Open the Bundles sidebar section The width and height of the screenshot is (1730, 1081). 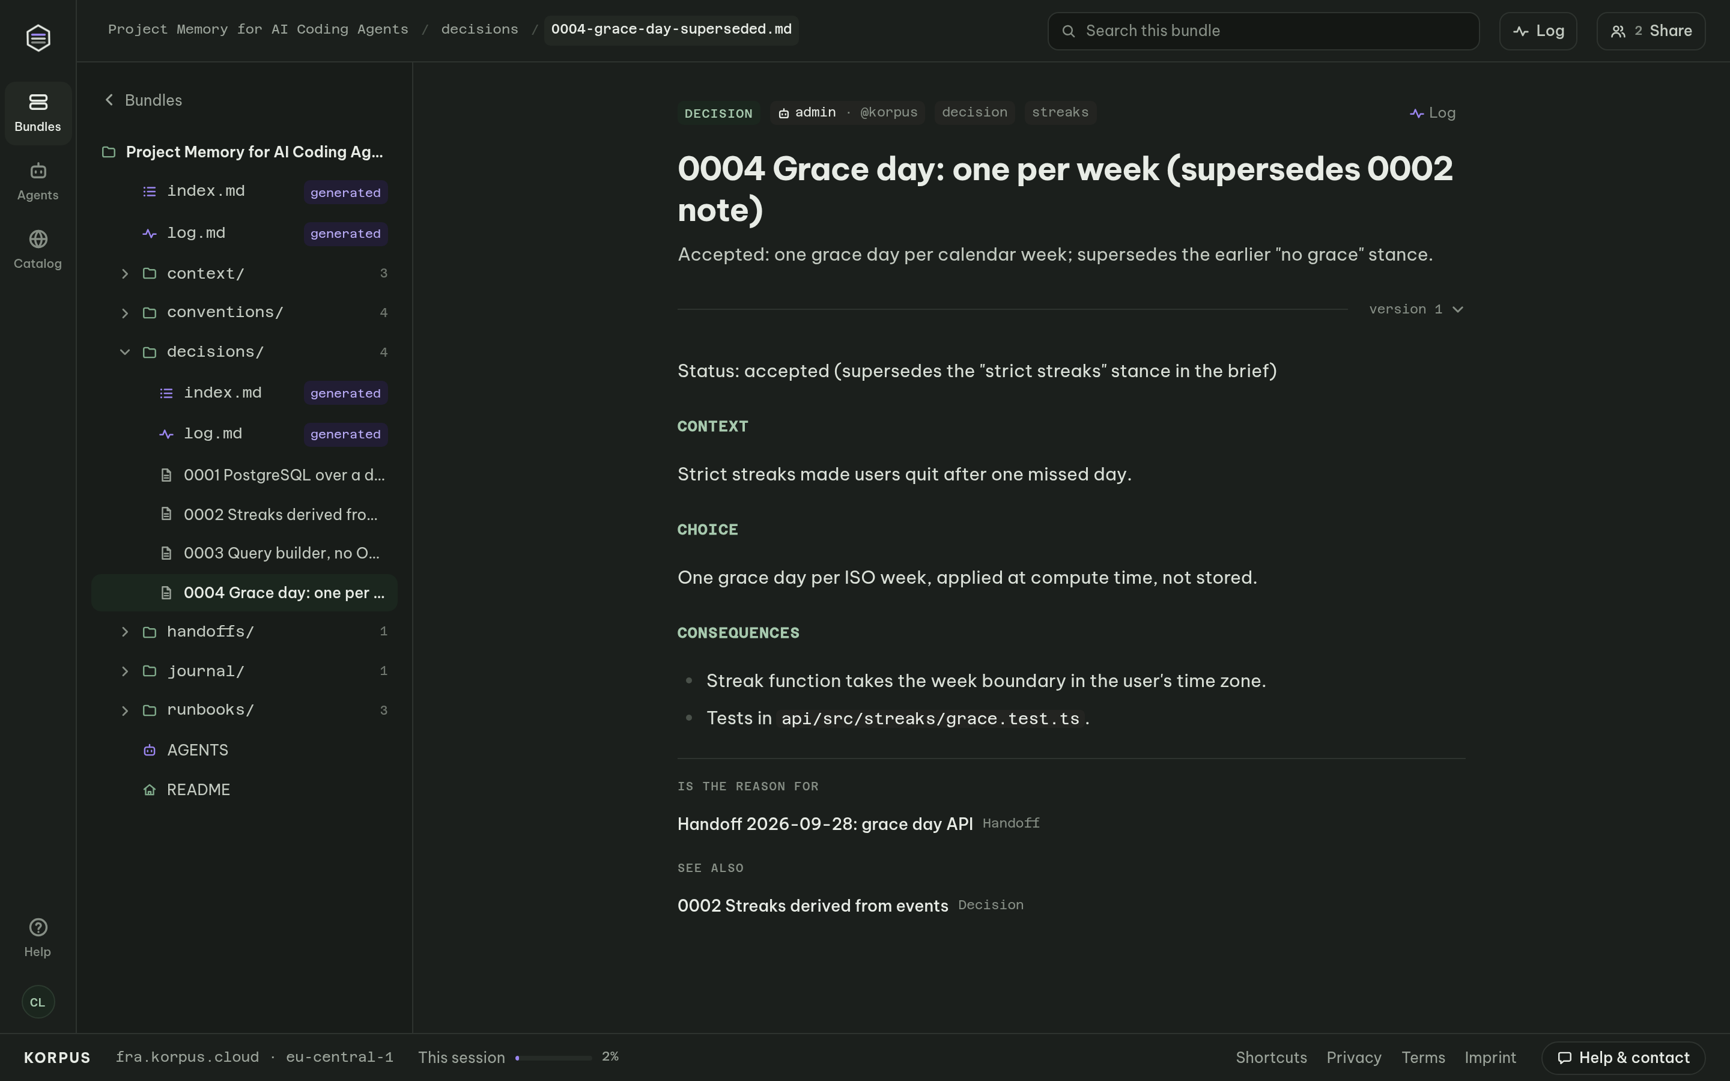[38, 113]
